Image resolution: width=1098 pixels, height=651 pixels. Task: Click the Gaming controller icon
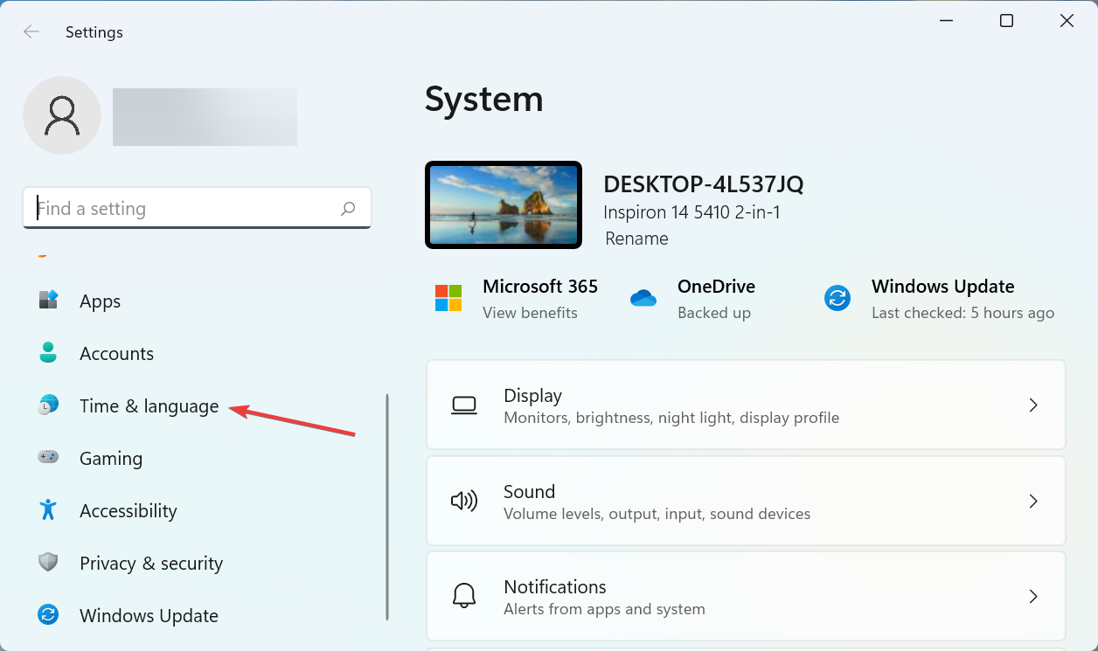[x=48, y=458]
